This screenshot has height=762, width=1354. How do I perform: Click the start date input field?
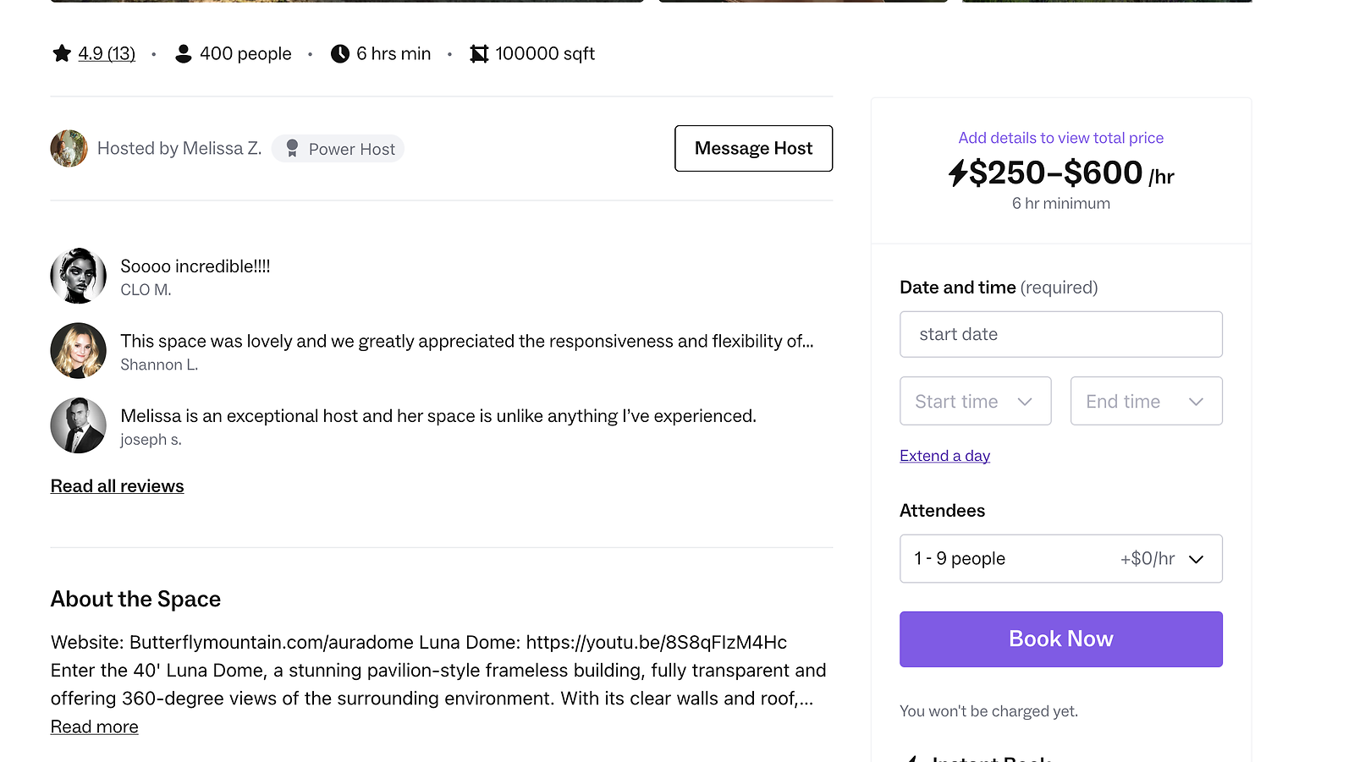click(x=1060, y=335)
